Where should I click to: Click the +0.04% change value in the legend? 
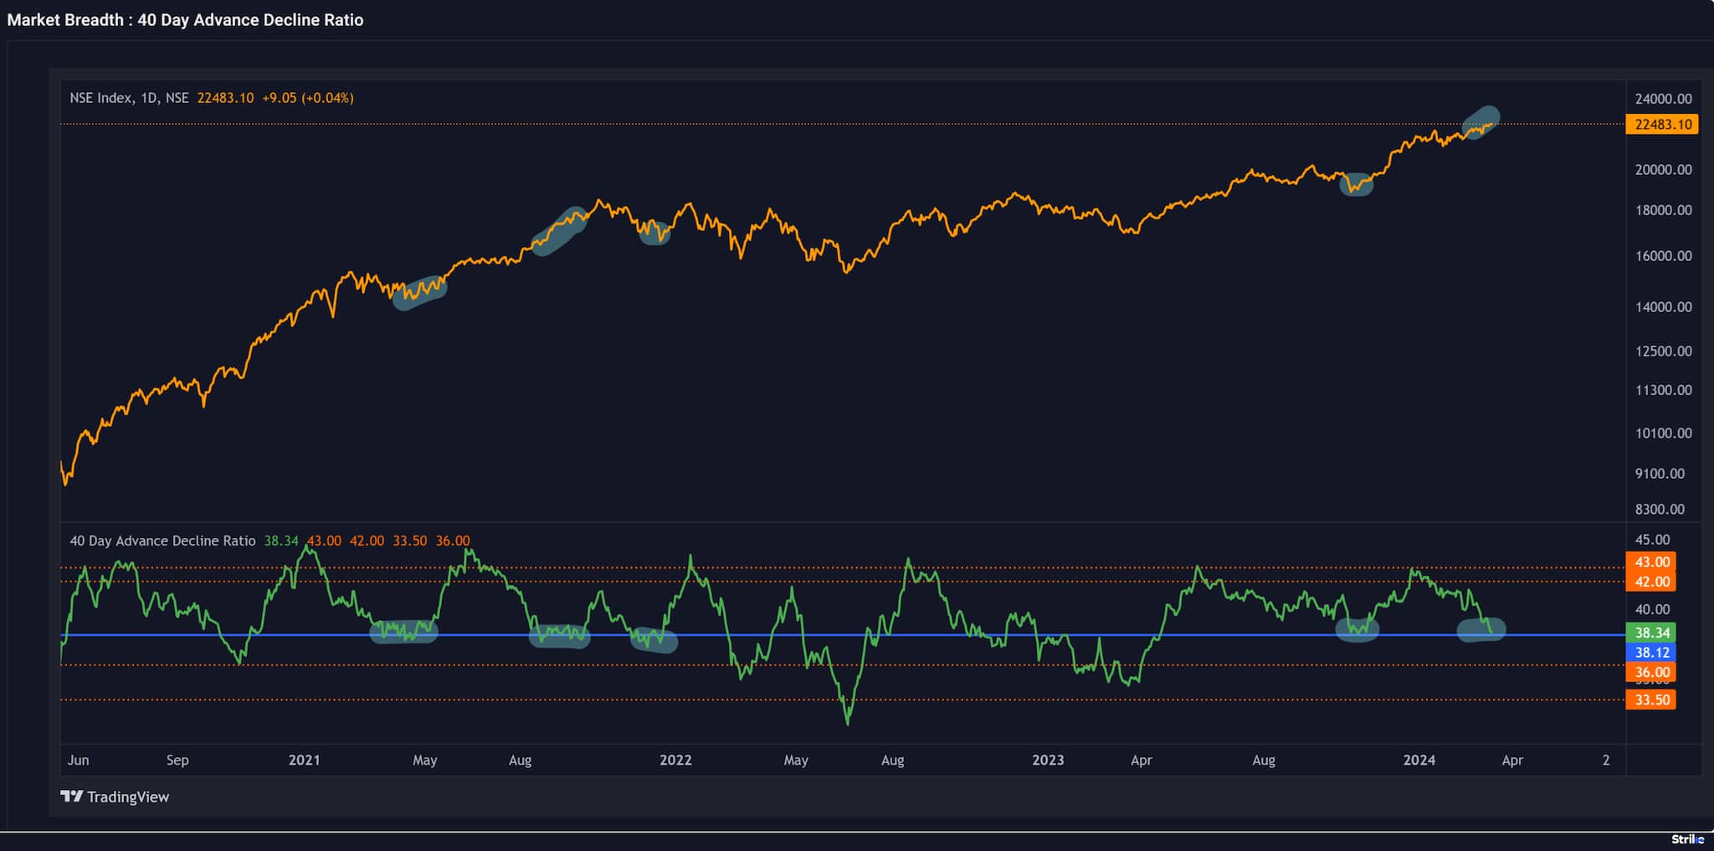click(326, 97)
